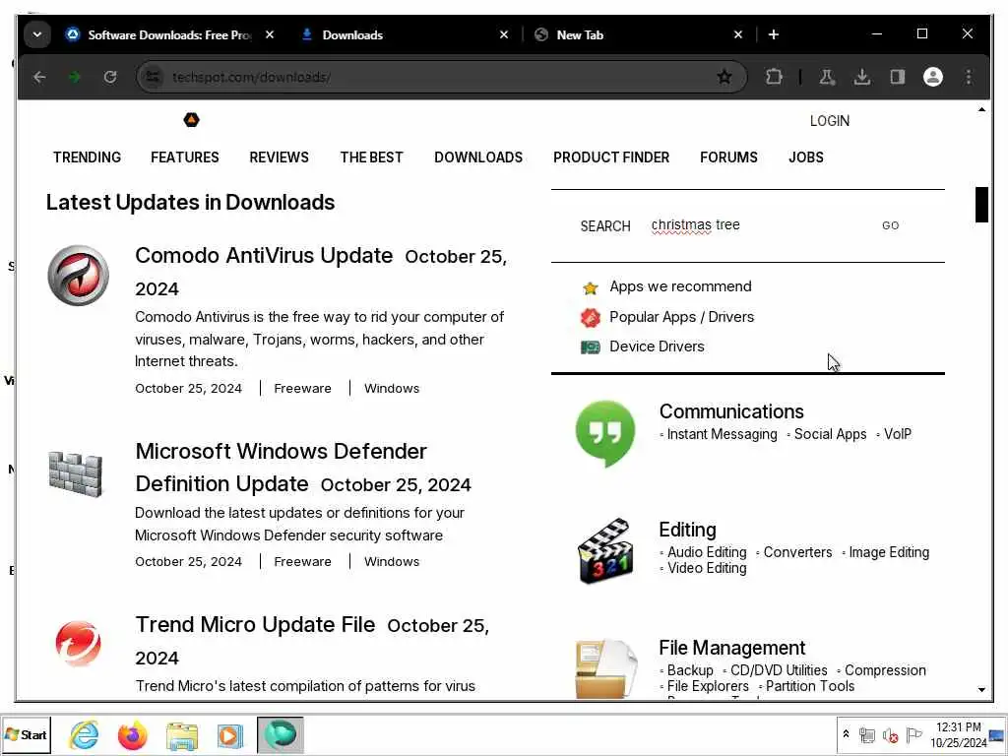This screenshot has width=1008, height=756.
Task: Open the DOWNLOADS menu
Action: (x=478, y=157)
